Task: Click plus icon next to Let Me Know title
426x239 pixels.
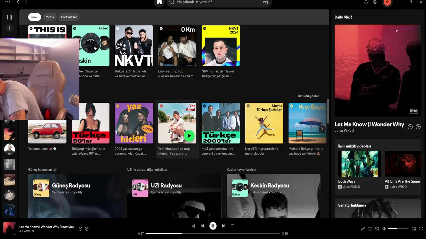Action: click(418, 127)
